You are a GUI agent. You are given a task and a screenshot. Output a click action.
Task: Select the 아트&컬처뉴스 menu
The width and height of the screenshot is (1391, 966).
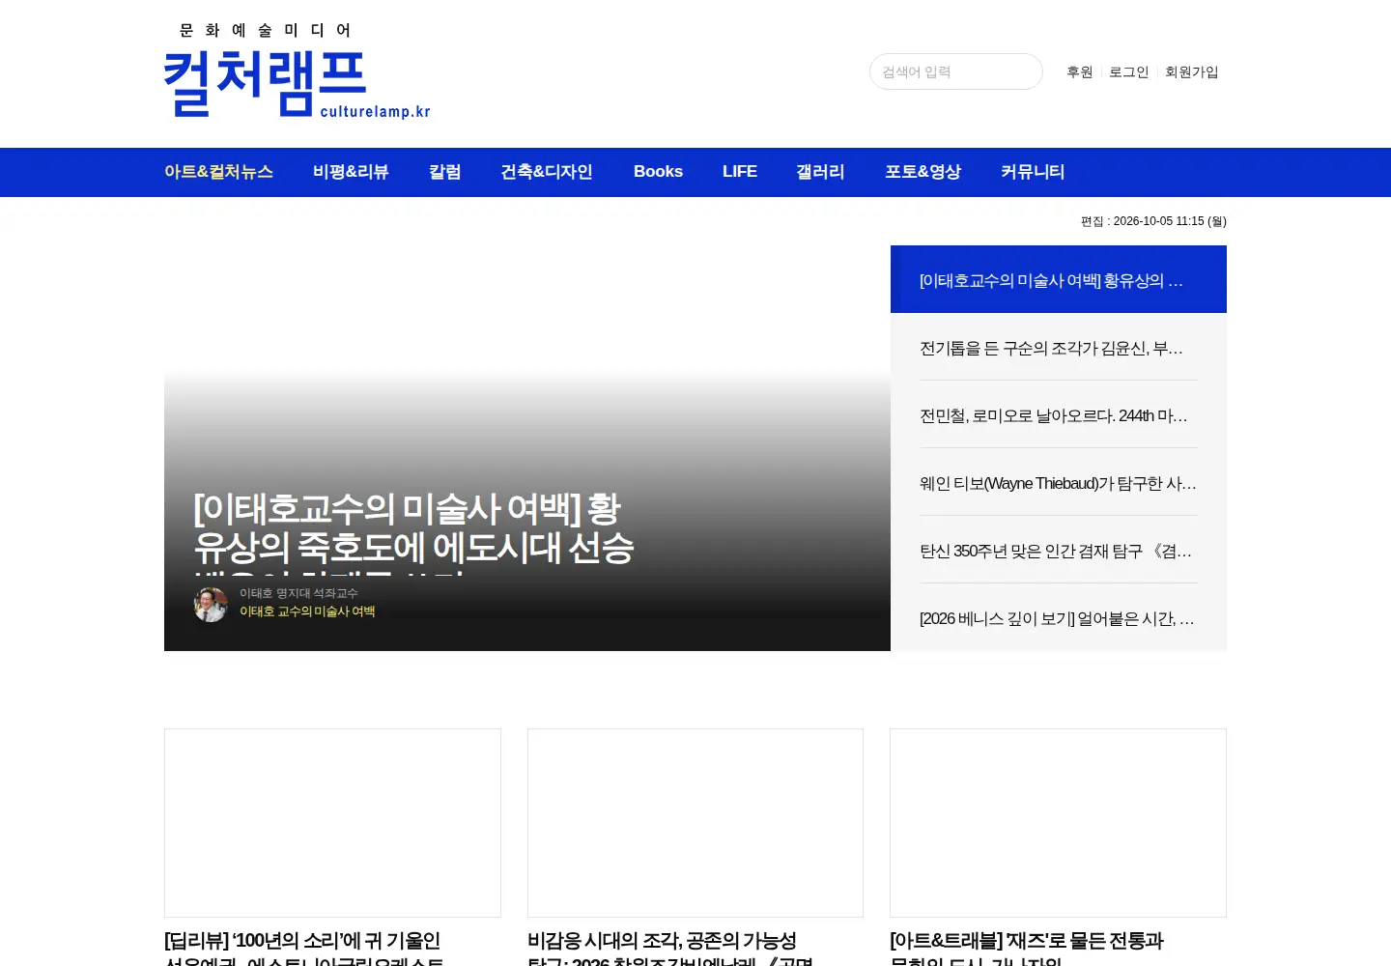(x=218, y=172)
